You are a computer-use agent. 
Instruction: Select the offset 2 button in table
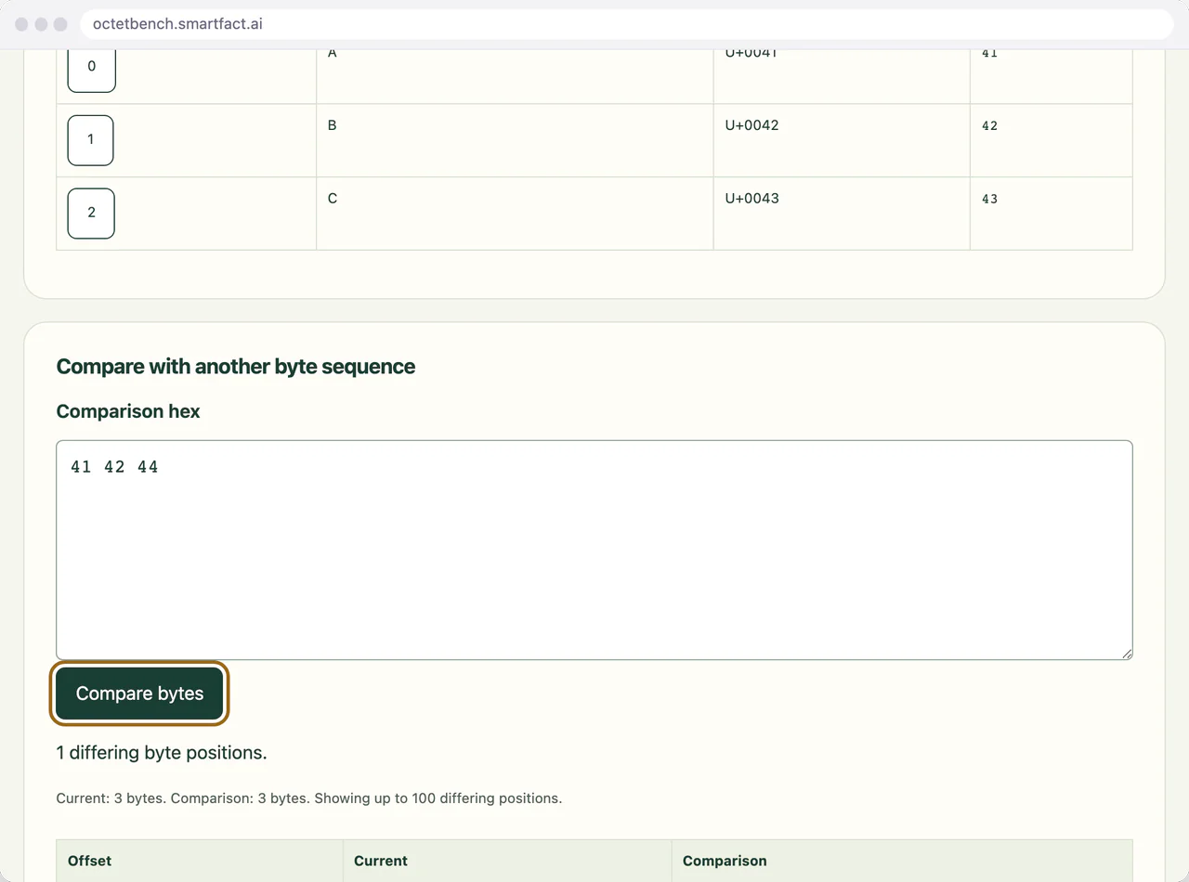point(91,213)
